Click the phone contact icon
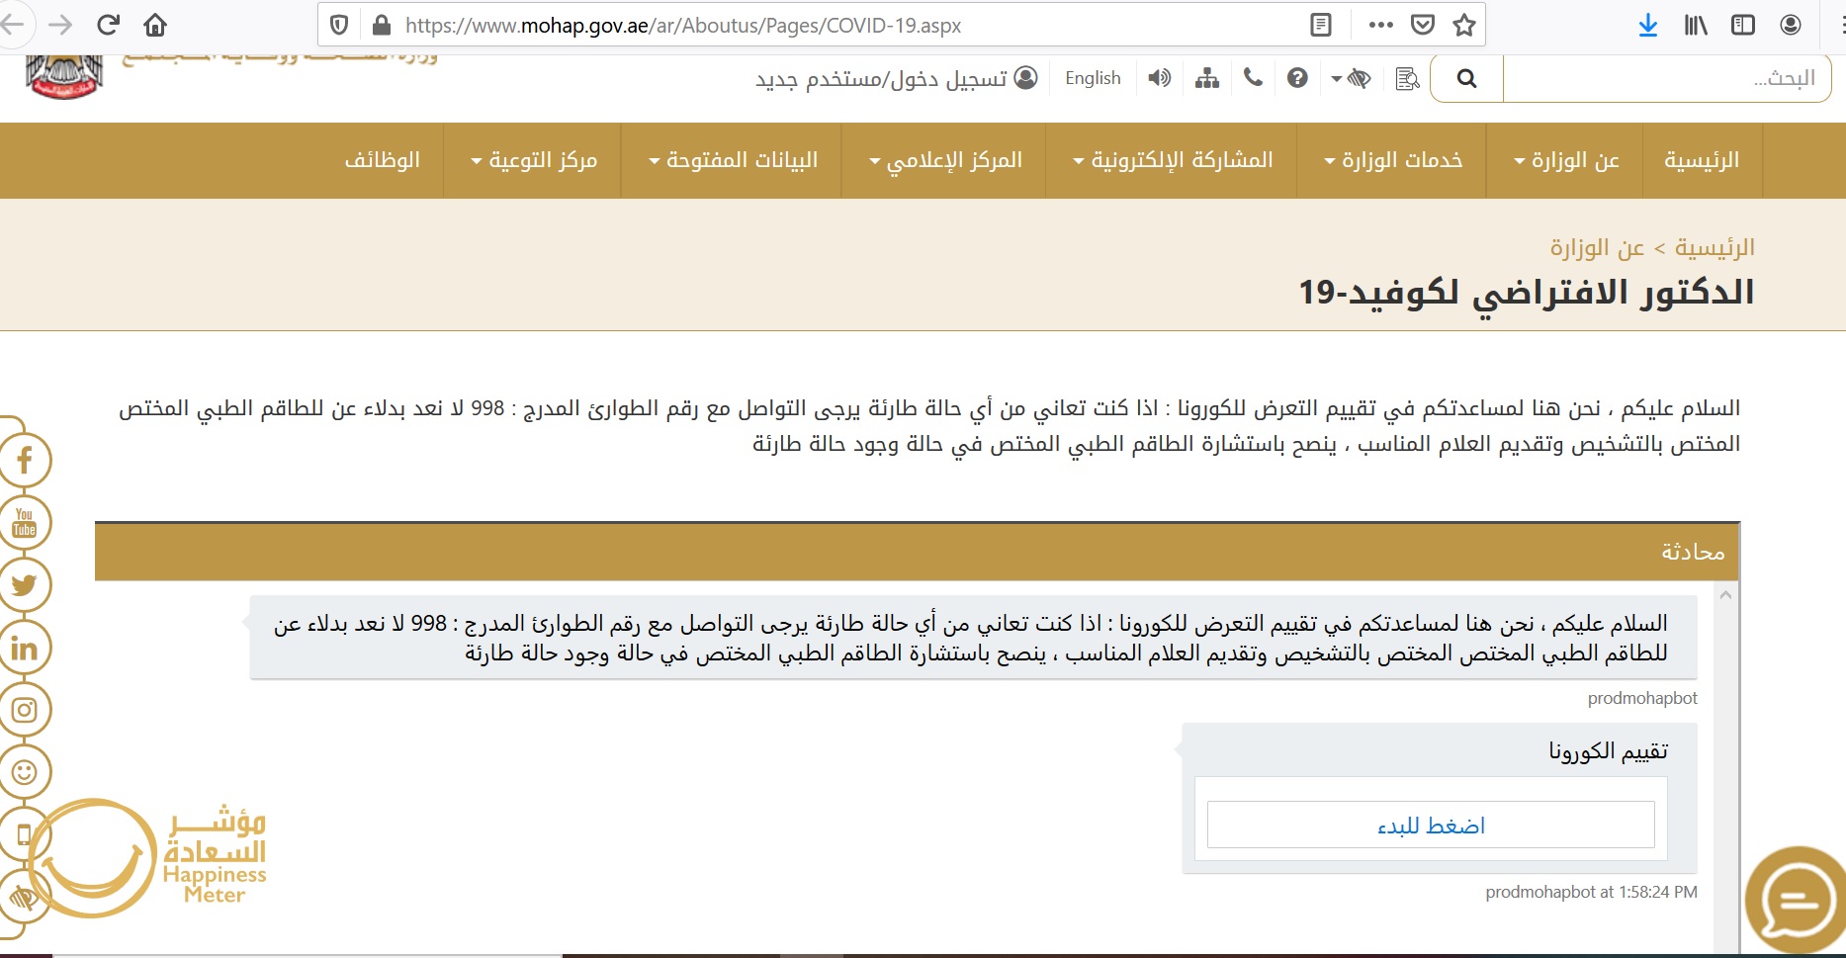This screenshot has width=1846, height=958. coord(1253,78)
